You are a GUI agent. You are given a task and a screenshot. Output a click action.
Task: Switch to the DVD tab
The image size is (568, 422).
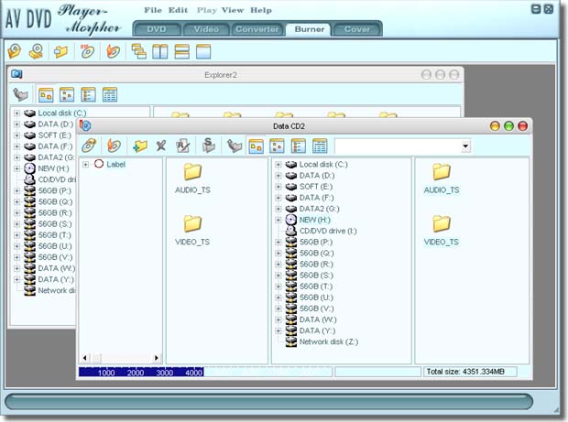(x=157, y=29)
